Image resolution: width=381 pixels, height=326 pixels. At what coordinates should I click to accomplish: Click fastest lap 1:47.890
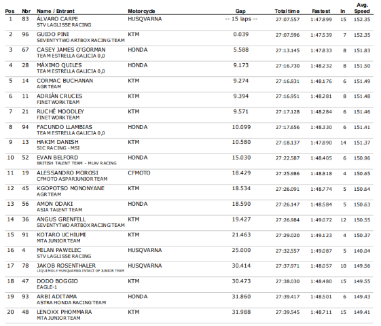[x=321, y=143]
